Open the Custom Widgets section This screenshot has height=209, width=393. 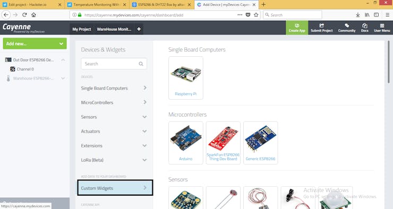tap(115, 188)
